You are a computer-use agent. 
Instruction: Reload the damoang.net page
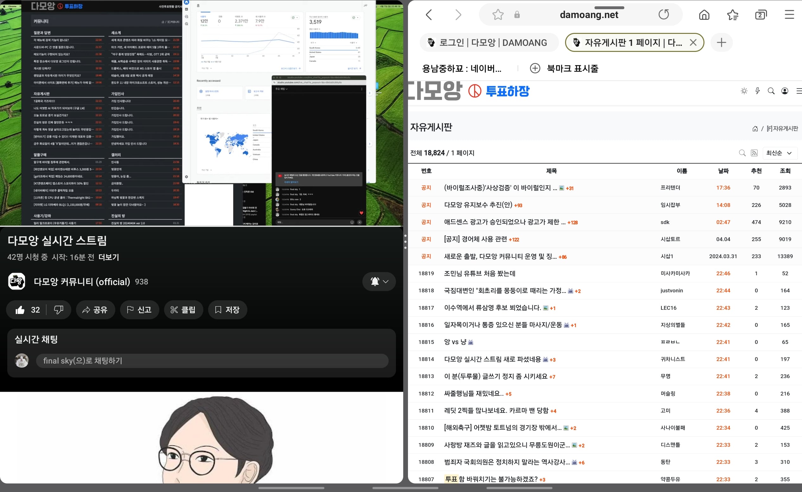(664, 15)
